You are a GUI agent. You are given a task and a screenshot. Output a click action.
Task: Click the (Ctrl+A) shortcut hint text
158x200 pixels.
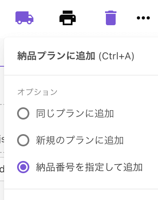(x=116, y=56)
